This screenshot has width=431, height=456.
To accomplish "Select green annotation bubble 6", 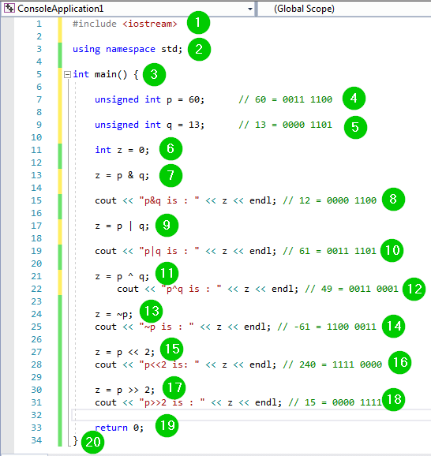I will point(171,149).
